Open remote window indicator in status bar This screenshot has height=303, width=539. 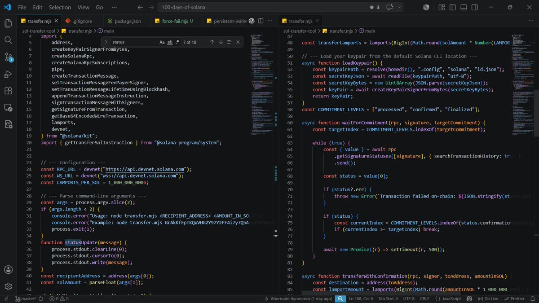click(6, 299)
